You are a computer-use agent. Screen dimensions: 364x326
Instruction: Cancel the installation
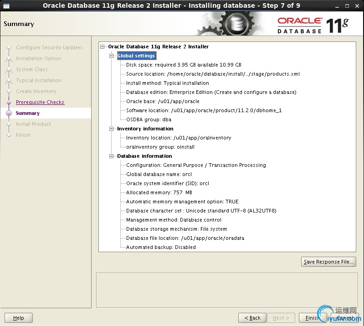(344, 318)
